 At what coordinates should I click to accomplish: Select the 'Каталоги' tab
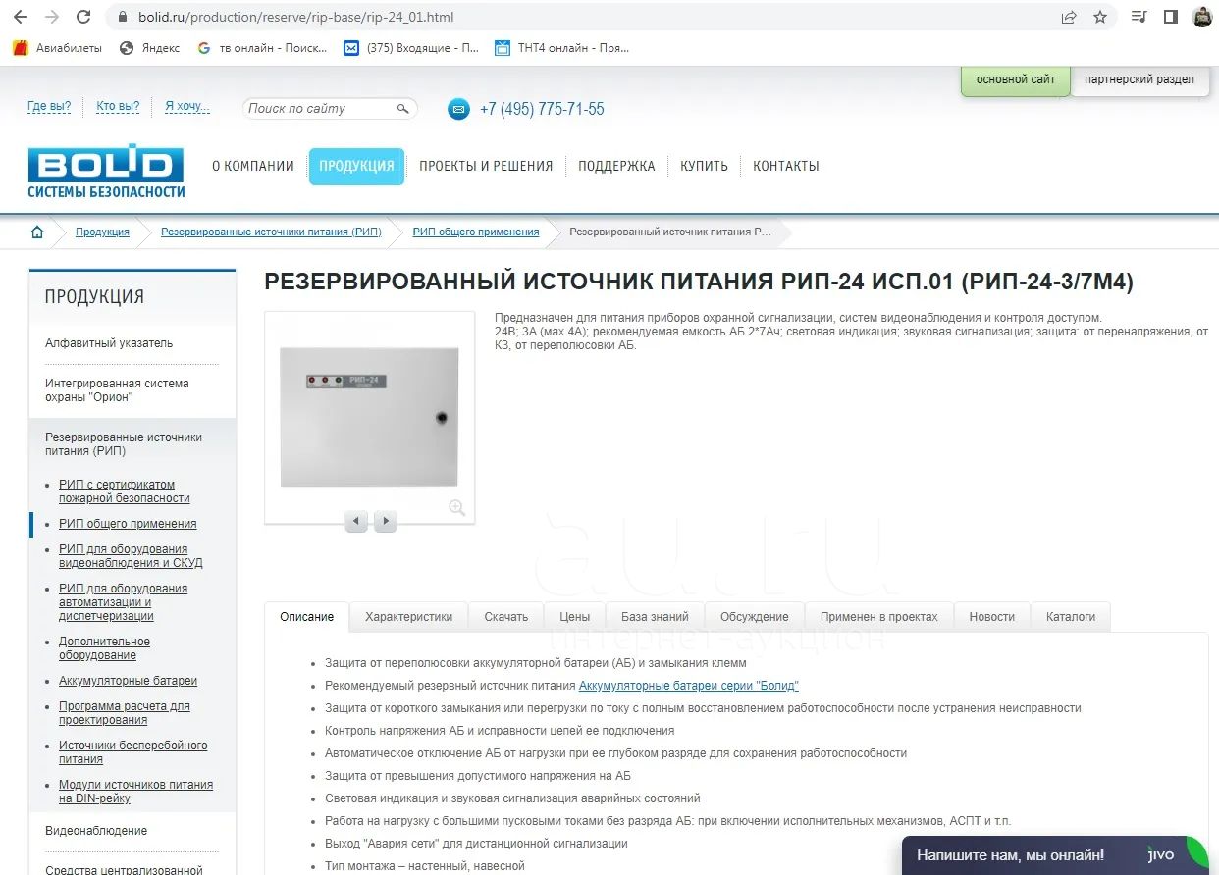(1070, 617)
